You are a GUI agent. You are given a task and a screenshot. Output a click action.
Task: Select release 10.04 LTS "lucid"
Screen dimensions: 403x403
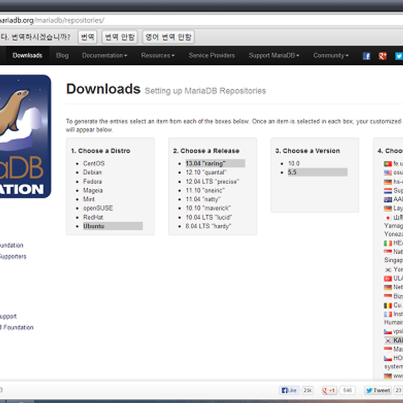209,217
